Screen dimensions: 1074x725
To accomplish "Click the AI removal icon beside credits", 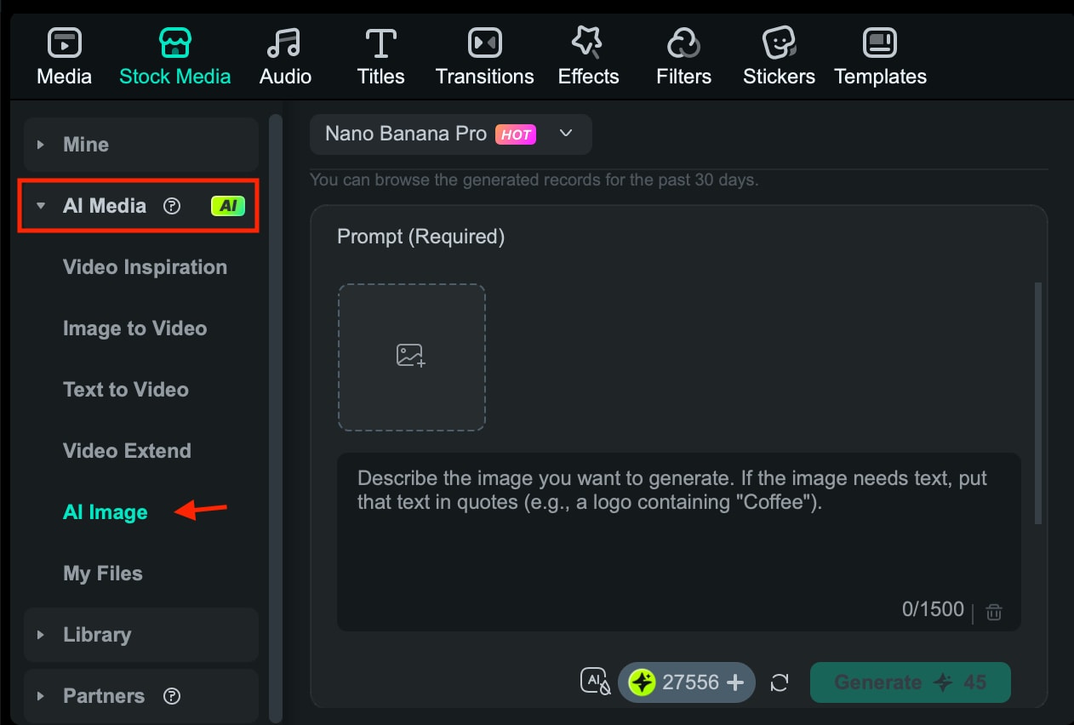I will [x=594, y=682].
